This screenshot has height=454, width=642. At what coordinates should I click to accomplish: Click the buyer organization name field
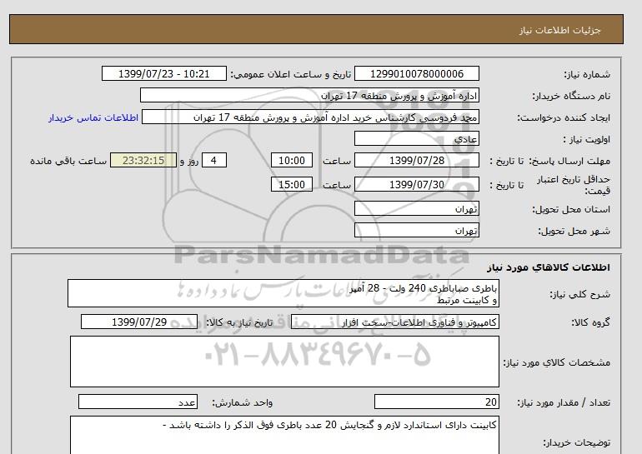[309, 95]
